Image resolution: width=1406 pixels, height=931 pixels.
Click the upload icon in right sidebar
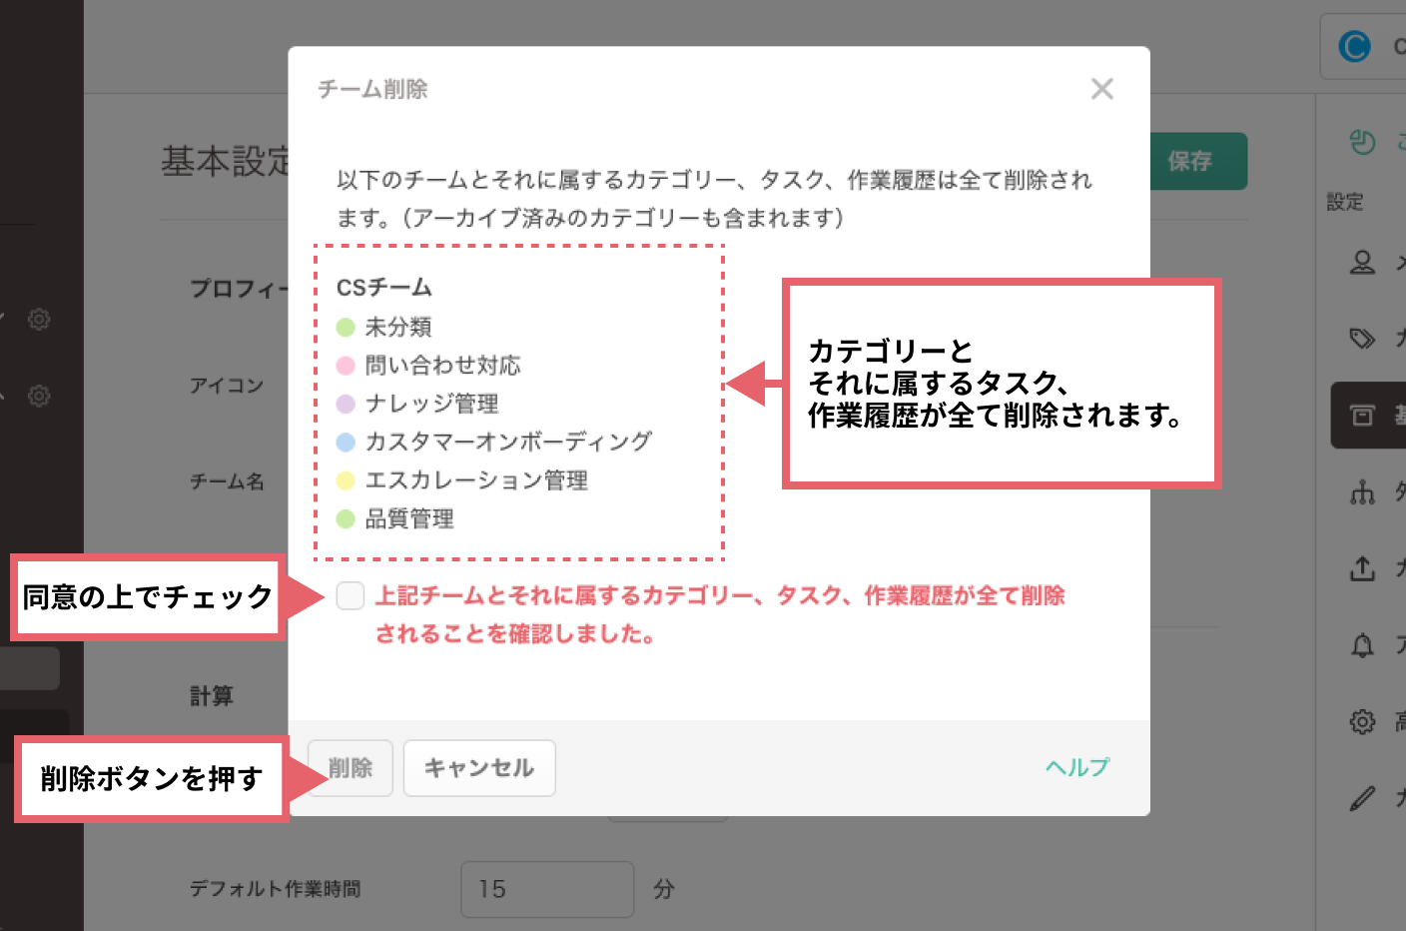pyautogui.click(x=1362, y=568)
